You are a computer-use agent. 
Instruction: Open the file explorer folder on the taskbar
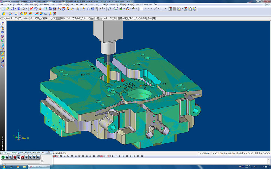click(24, 167)
